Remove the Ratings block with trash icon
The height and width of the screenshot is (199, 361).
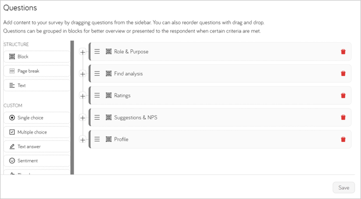343,96
